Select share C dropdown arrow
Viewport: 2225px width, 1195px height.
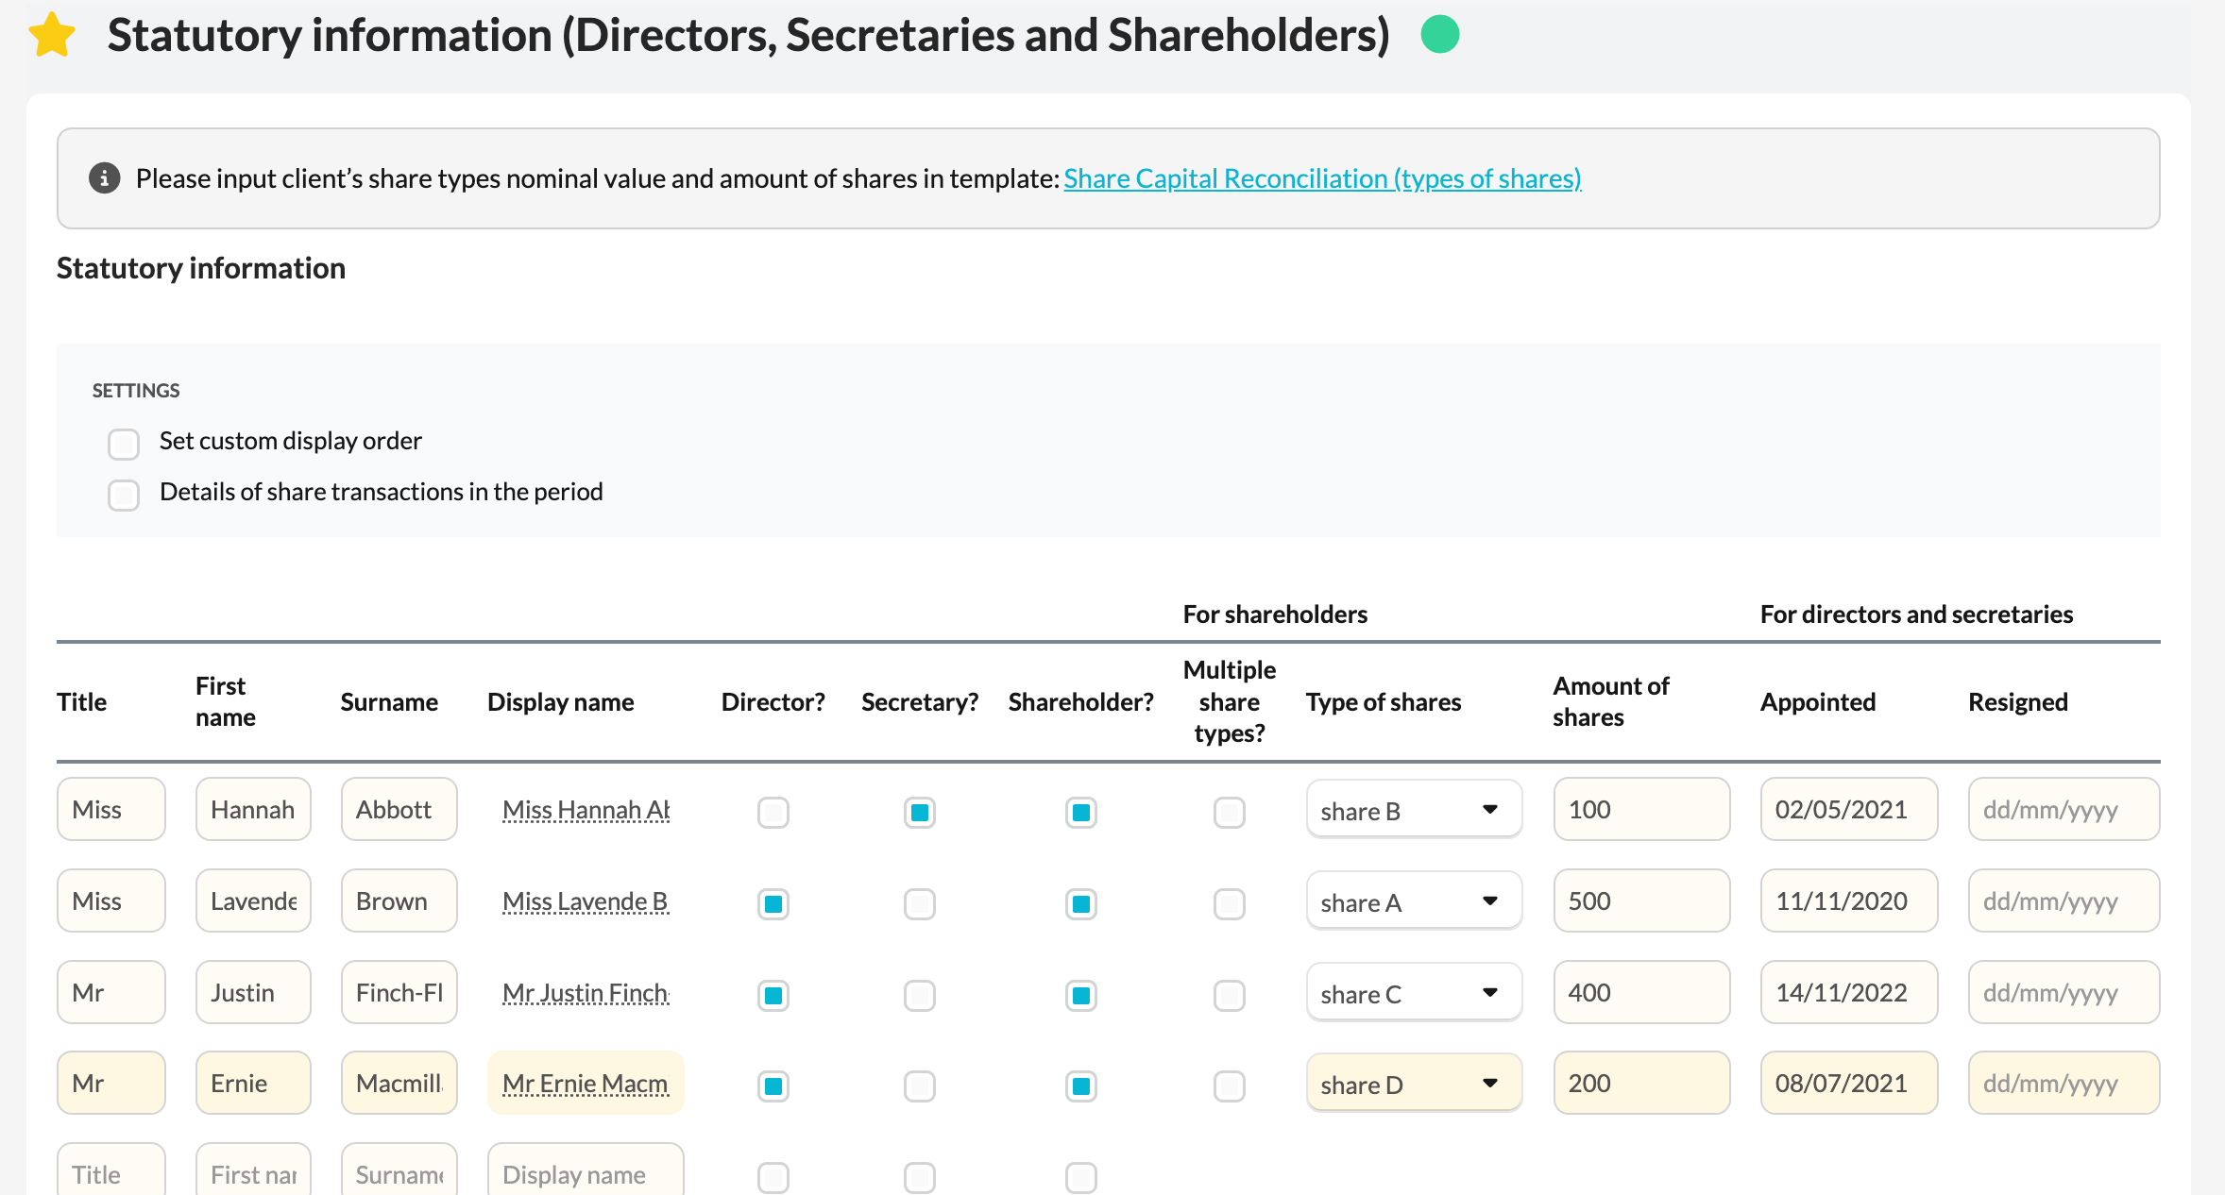coord(1489,992)
